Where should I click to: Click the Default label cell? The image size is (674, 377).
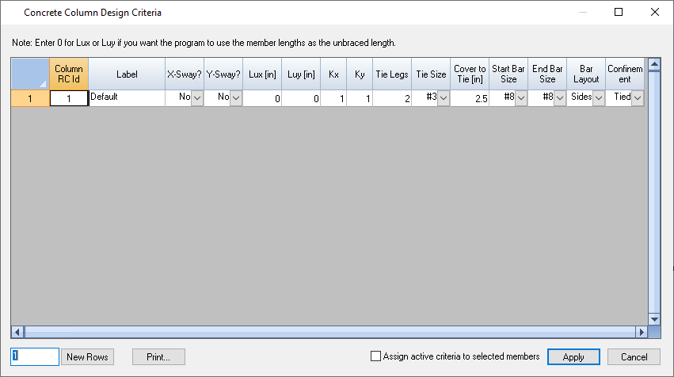[x=127, y=98]
